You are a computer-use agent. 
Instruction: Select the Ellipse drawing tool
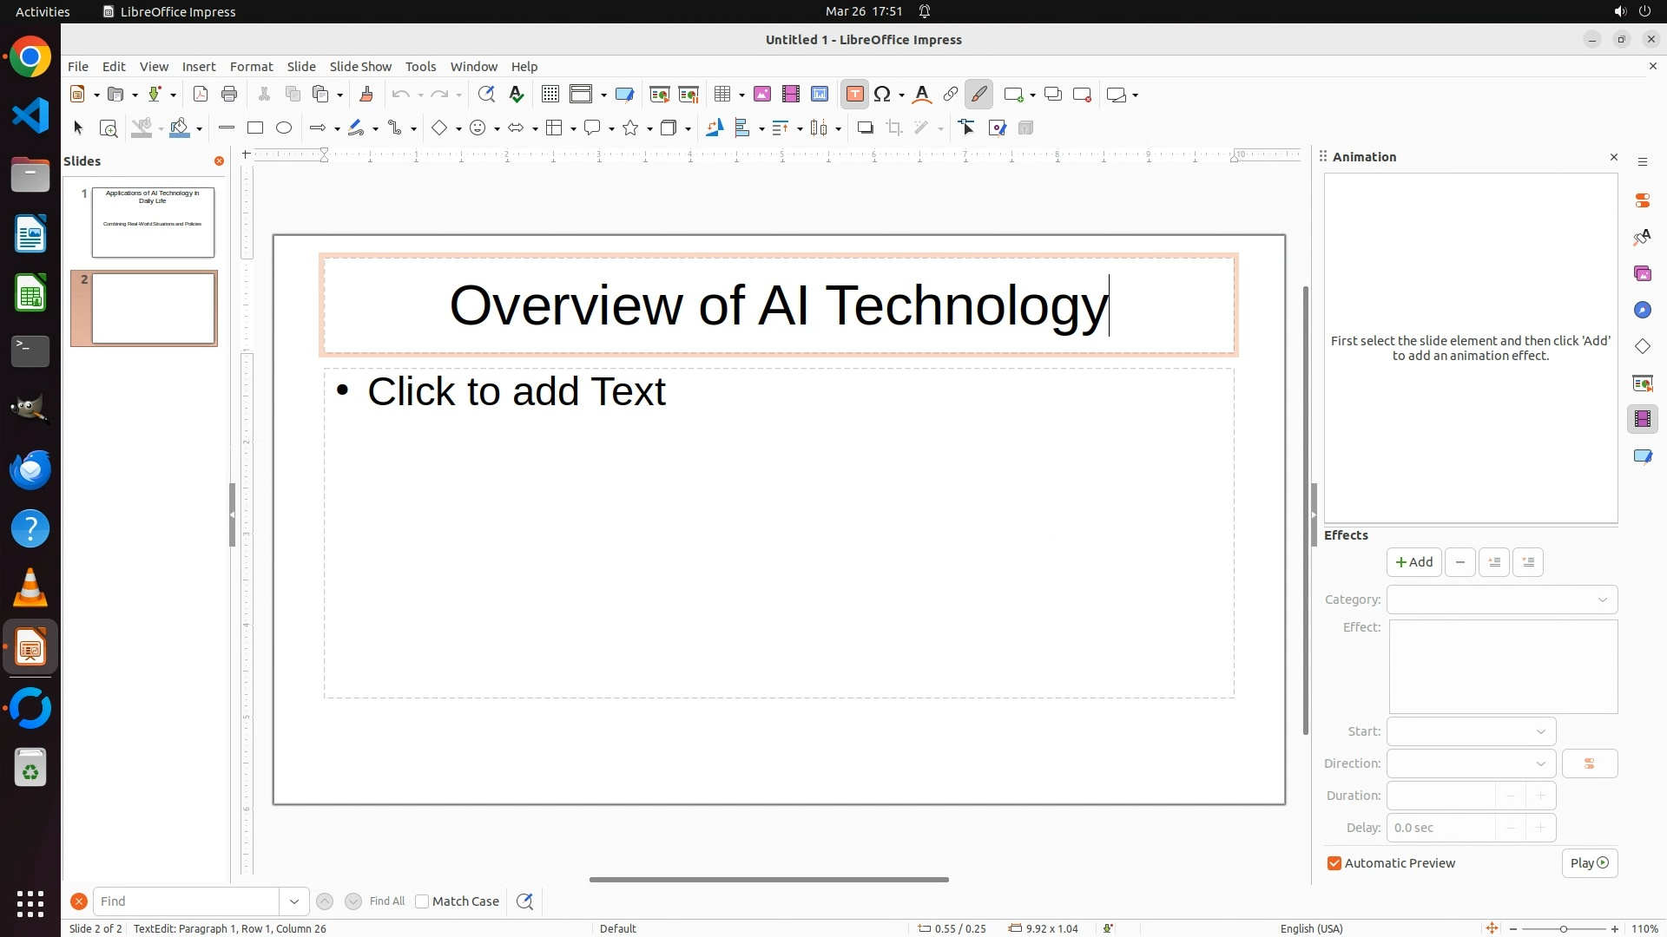coord(284,128)
